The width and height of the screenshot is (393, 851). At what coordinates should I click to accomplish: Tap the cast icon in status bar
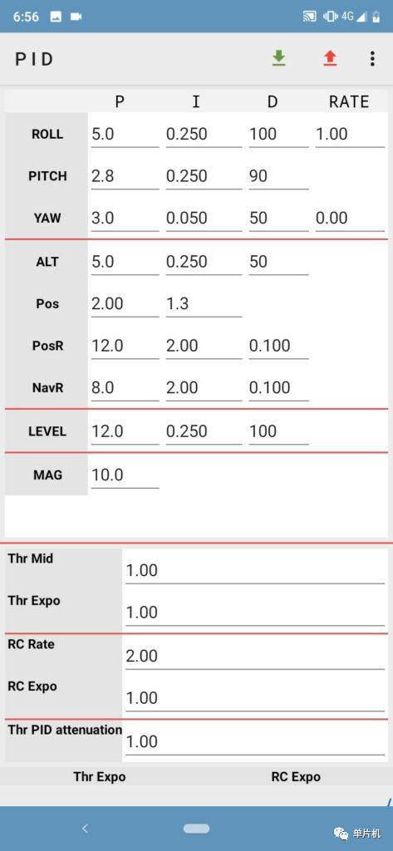coord(309,17)
